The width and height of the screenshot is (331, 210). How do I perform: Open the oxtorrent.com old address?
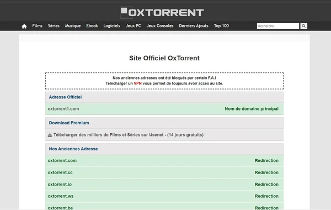point(62,160)
